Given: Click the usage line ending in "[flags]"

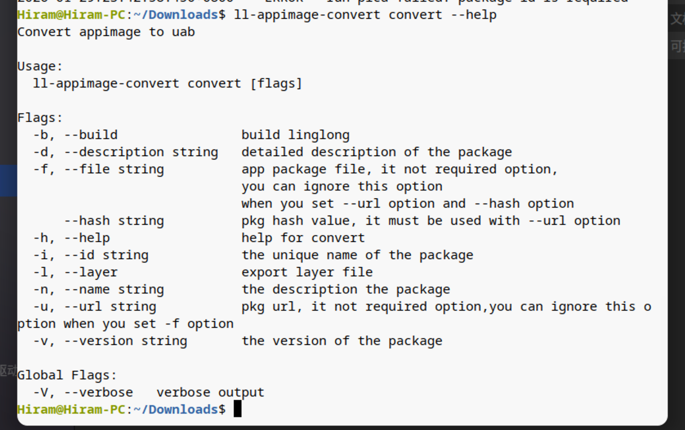Looking at the screenshot, I should [x=168, y=83].
